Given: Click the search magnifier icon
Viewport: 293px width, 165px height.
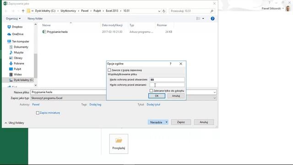Looking at the screenshot, I should click(212, 11).
